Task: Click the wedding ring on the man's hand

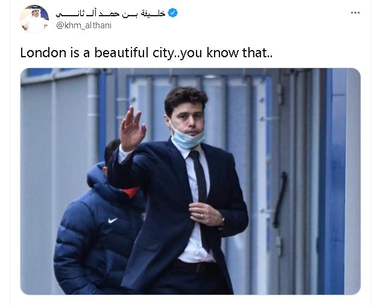Action: pos(202,216)
